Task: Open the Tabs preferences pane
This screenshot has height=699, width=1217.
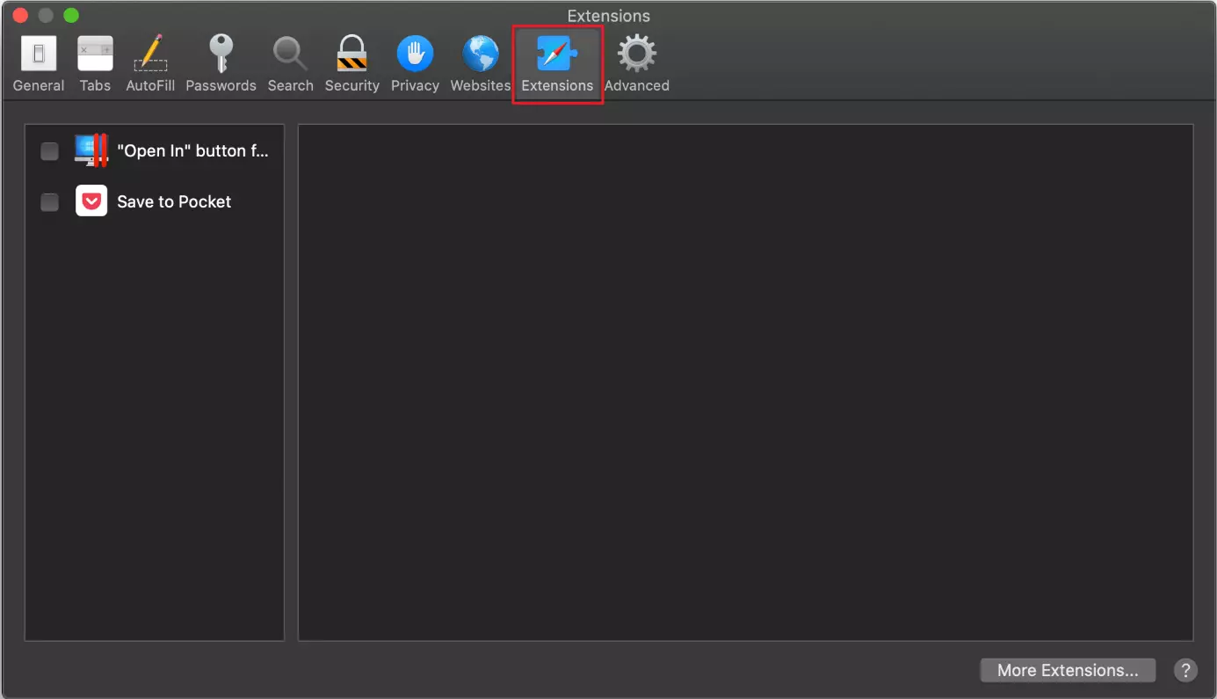Action: tap(95, 64)
